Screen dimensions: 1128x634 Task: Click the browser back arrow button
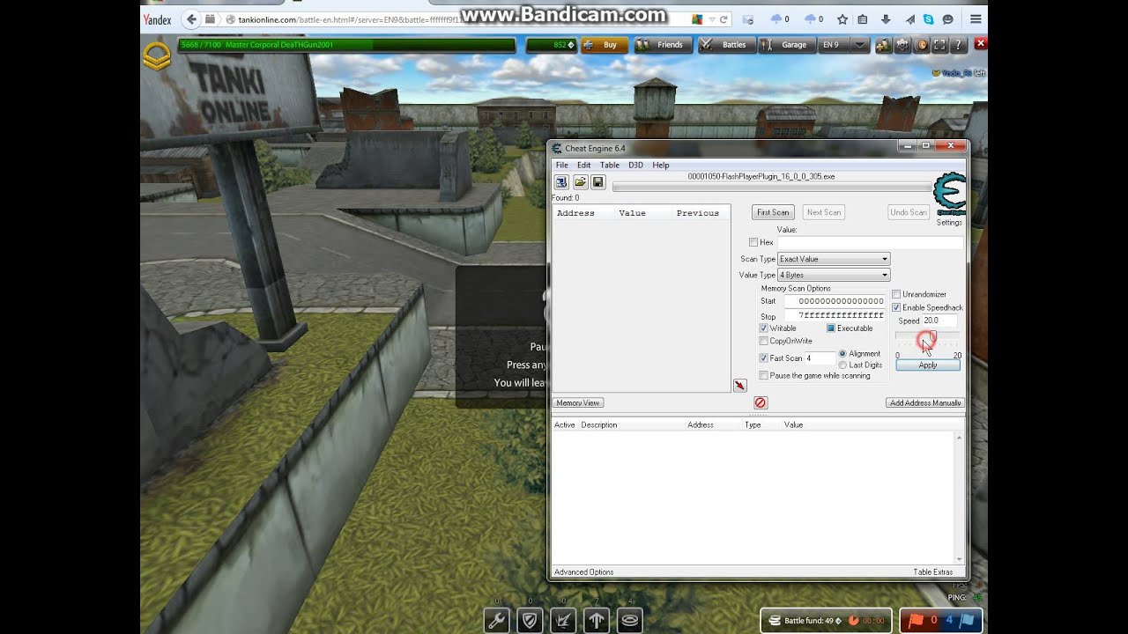190,19
